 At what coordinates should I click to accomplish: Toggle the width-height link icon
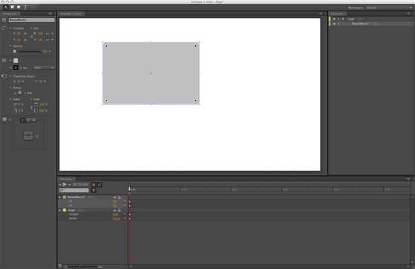pyautogui.click(x=32, y=36)
